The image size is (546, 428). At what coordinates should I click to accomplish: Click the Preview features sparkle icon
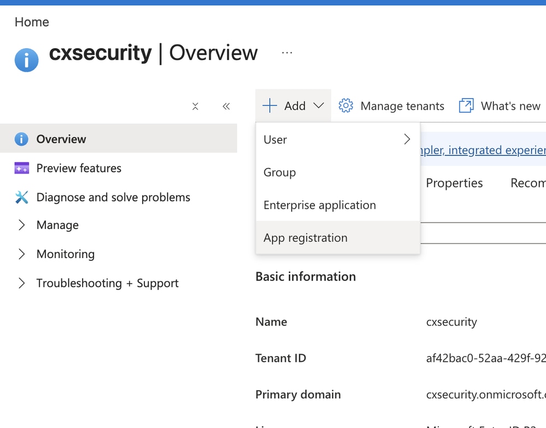(22, 168)
